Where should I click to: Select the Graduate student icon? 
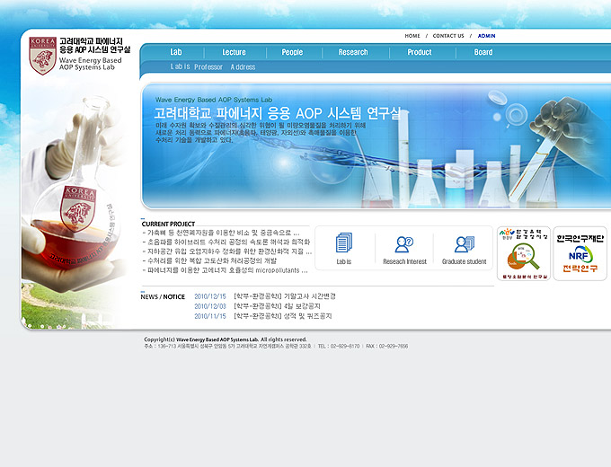click(464, 244)
